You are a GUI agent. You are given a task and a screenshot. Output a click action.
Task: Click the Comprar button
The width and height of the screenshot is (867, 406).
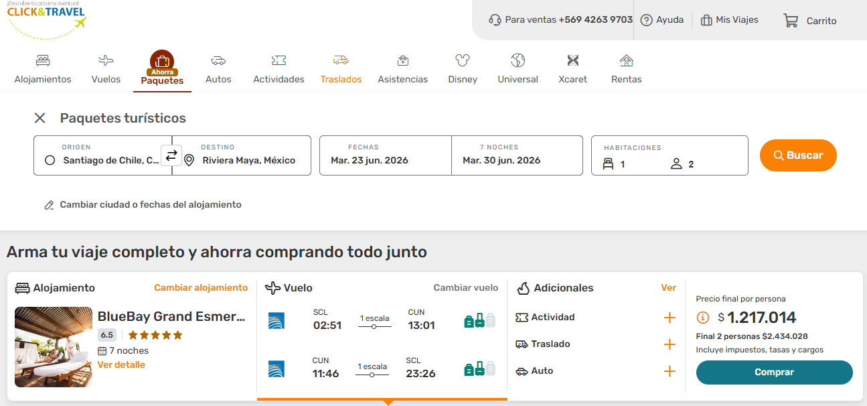[774, 373]
